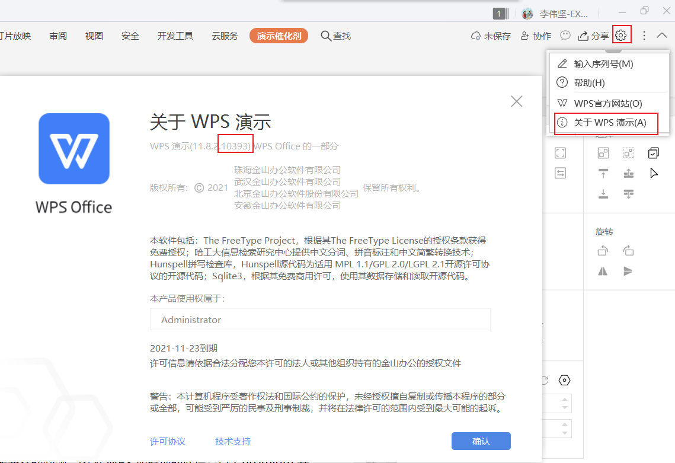
Task: Select the 演示催化剂 tab
Action: (279, 36)
